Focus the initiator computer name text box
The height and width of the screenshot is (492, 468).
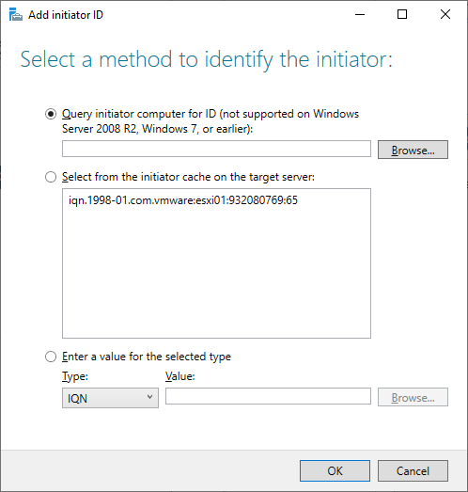(216, 149)
